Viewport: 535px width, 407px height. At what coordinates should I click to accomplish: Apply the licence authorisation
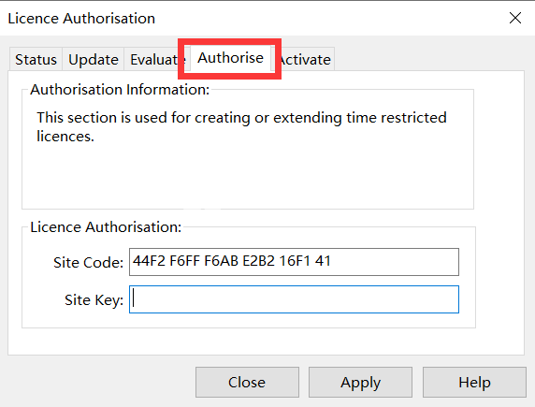point(360,382)
